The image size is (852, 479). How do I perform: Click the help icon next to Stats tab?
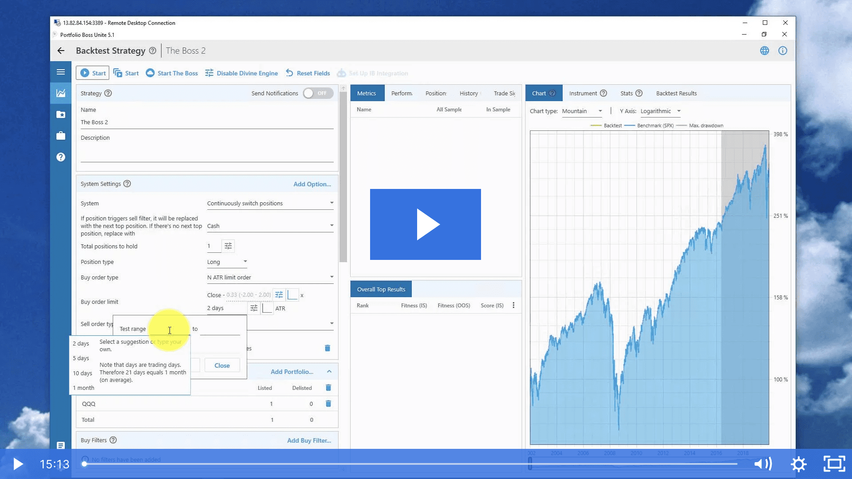tap(639, 93)
